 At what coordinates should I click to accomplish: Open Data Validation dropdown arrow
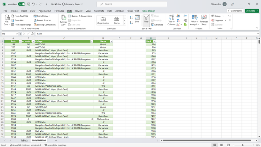[181, 25]
